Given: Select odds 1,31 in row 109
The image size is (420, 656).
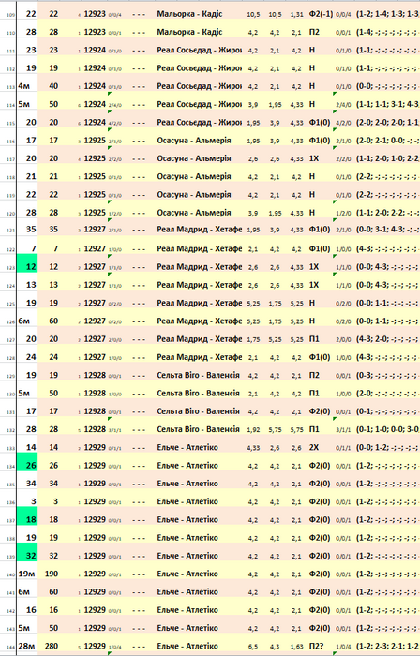Looking at the screenshot, I should [x=296, y=14].
